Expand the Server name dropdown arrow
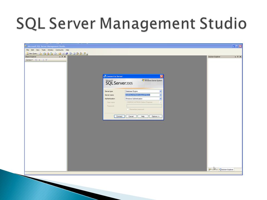 pyautogui.click(x=160, y=95)
